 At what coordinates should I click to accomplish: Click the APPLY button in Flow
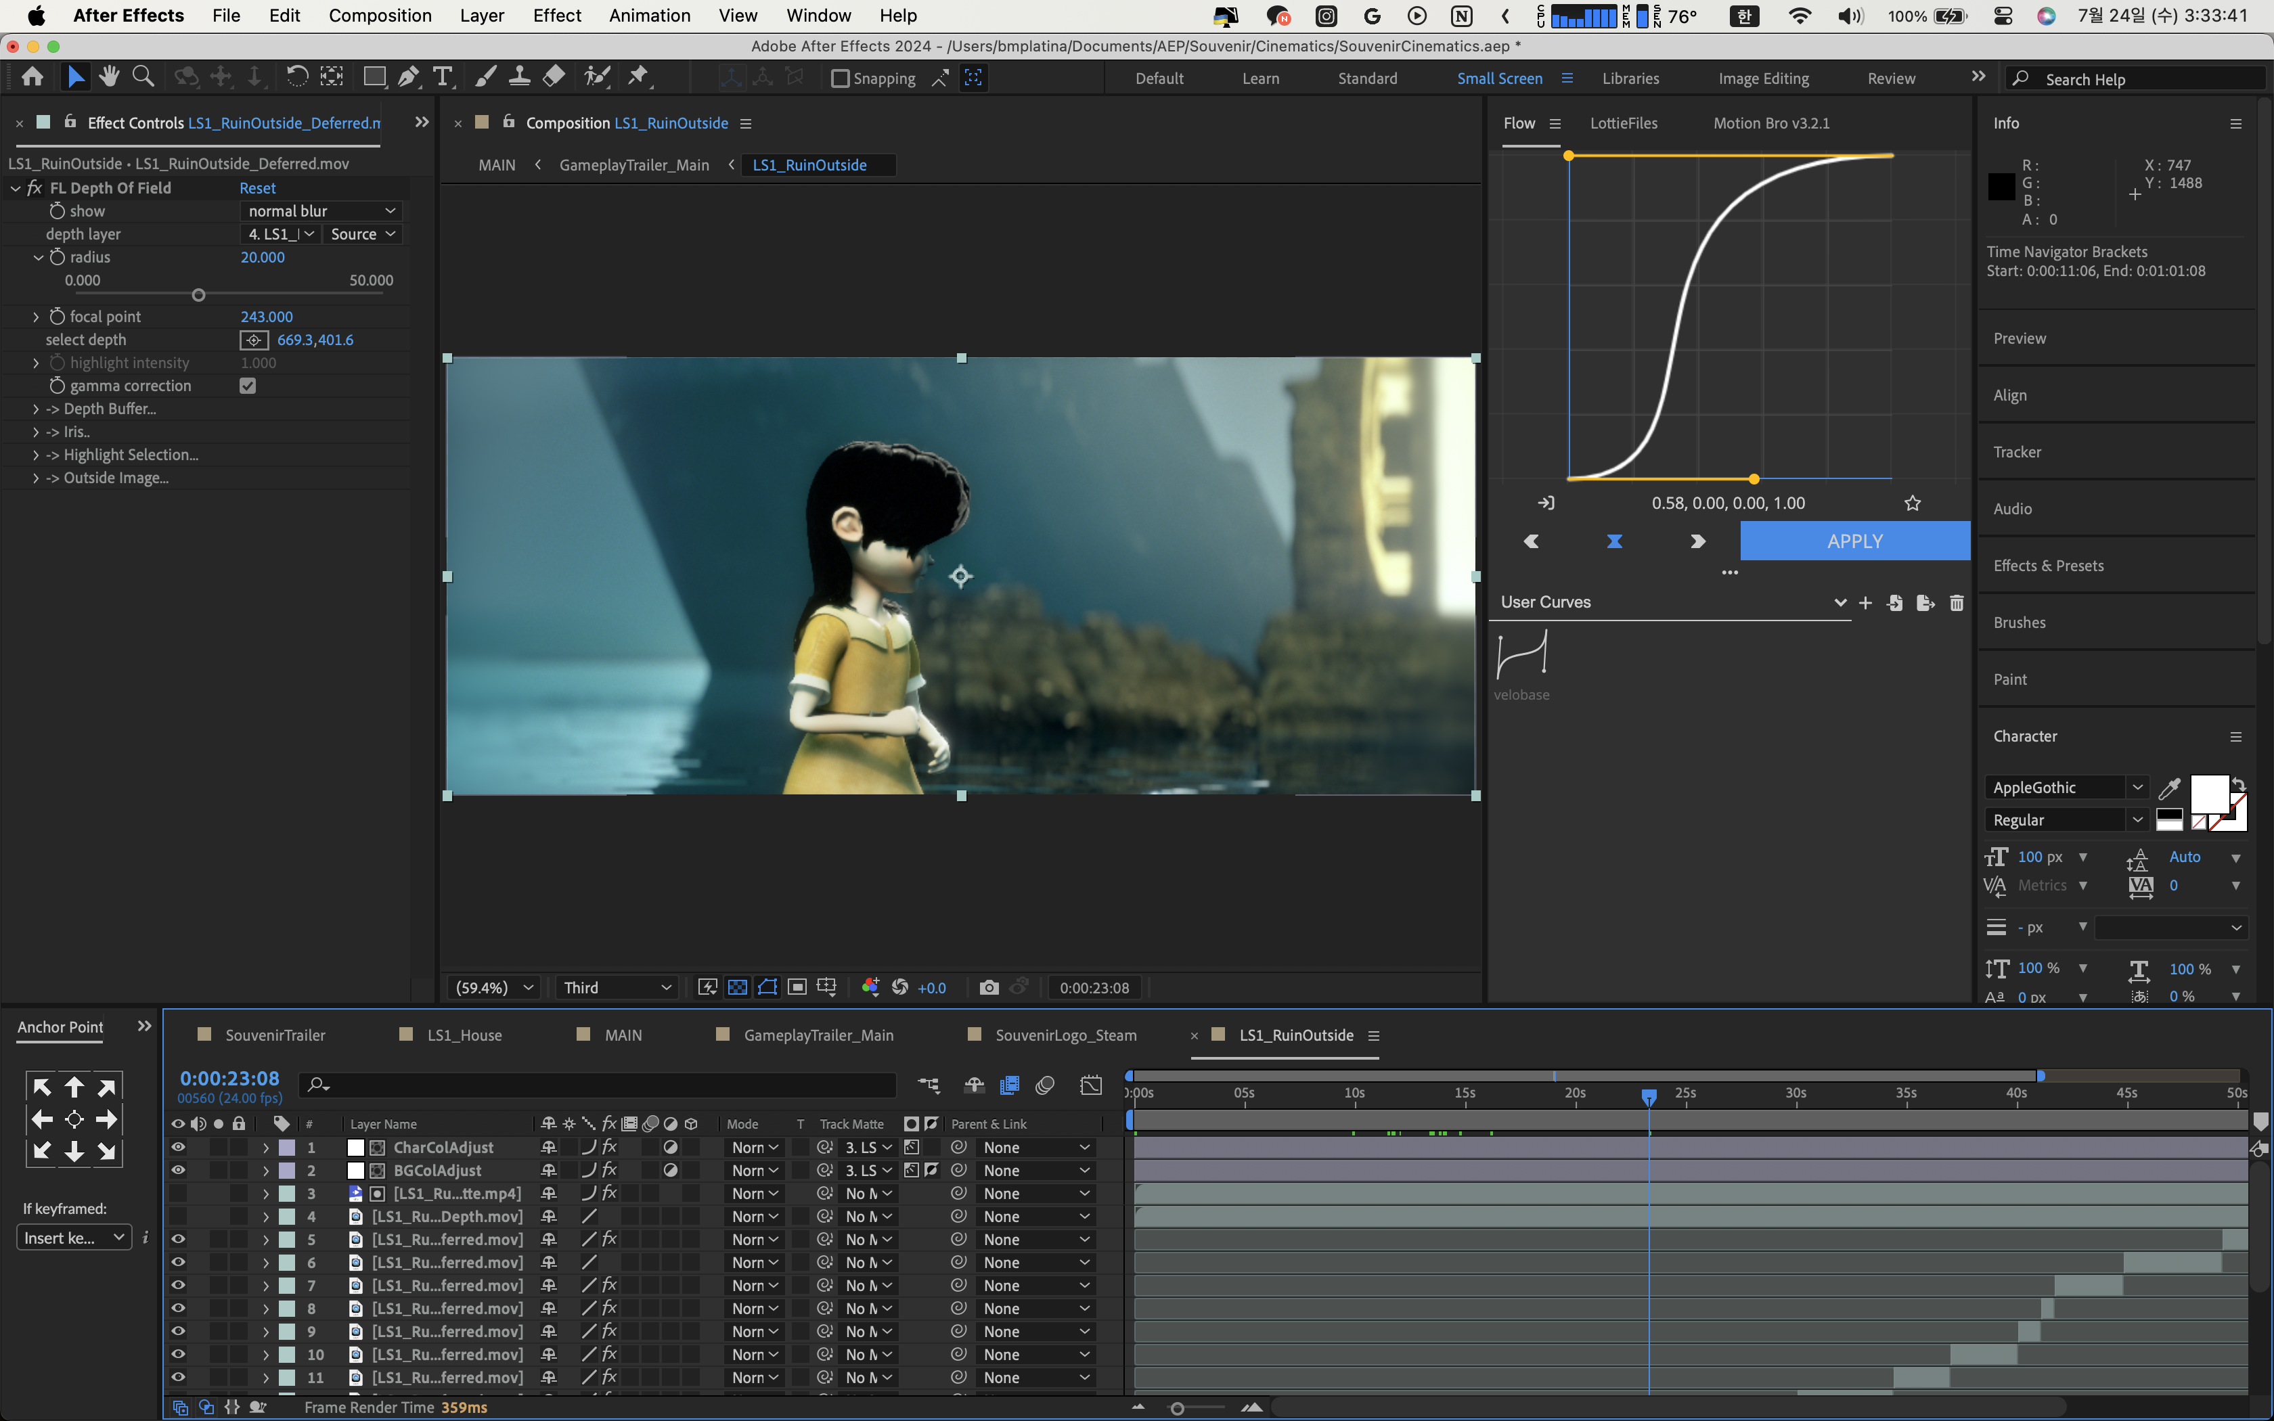pos(1855,541)
